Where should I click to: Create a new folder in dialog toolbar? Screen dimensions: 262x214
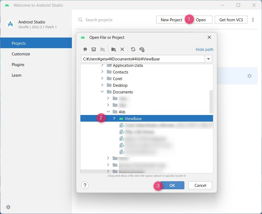click(x=114, y=50)
